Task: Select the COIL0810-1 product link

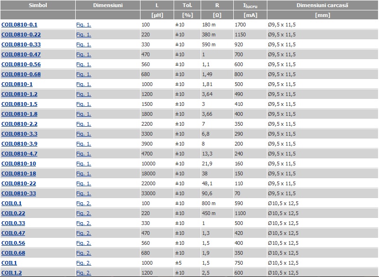Action: tap(17, 84)
